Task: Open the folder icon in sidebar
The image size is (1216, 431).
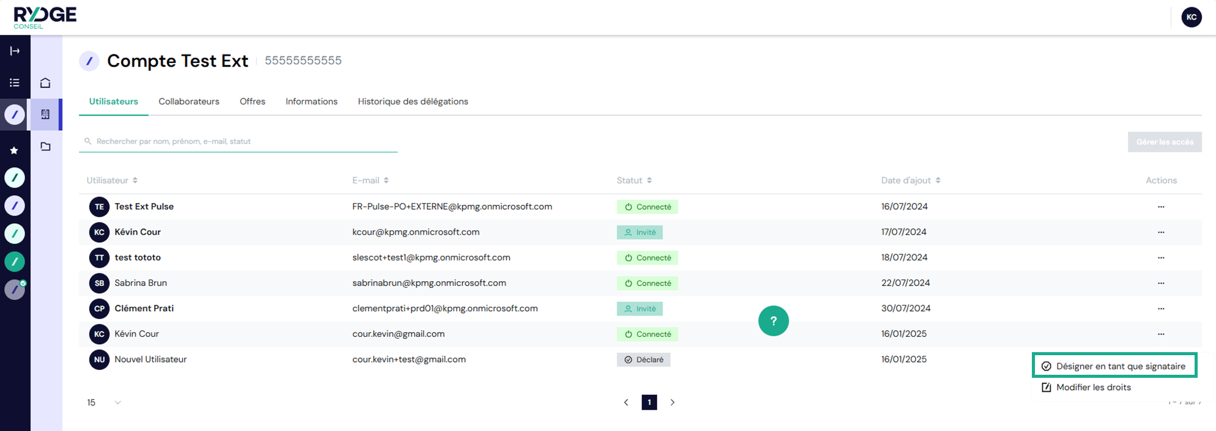Action: [x=45, y=147]
